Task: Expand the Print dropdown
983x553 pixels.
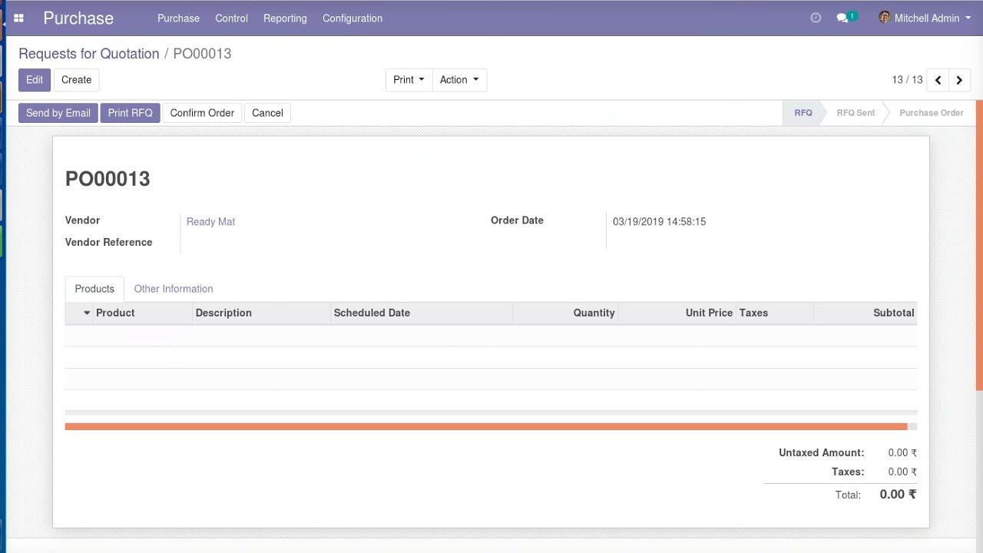Action: 409,80
